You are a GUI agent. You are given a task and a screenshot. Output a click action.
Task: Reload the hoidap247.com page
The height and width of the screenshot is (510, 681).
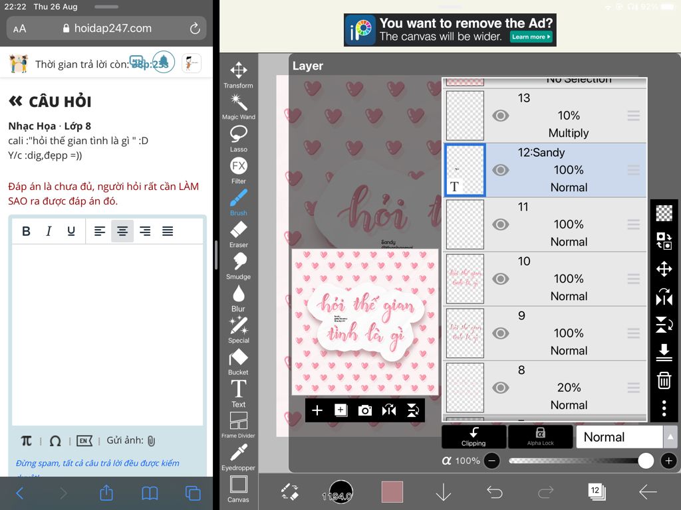195,29
